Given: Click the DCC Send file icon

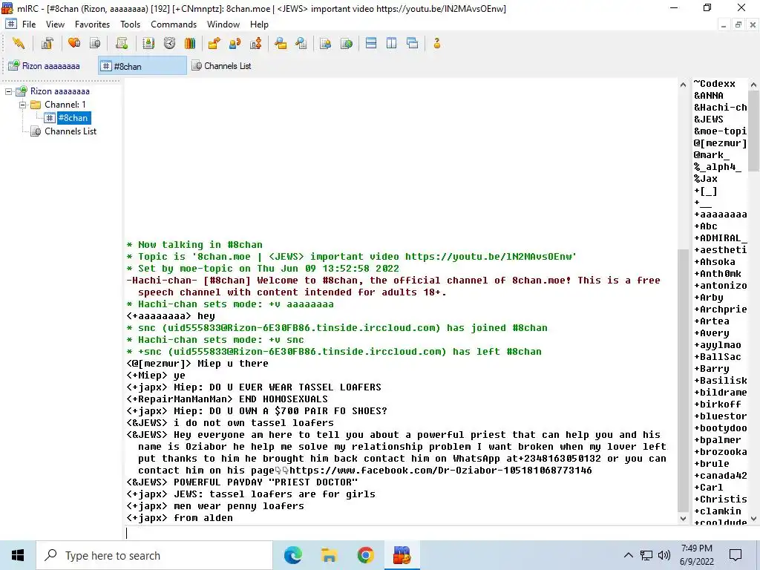Looking at the screenshot, I should pyautogui.click(x=214, y=44).
